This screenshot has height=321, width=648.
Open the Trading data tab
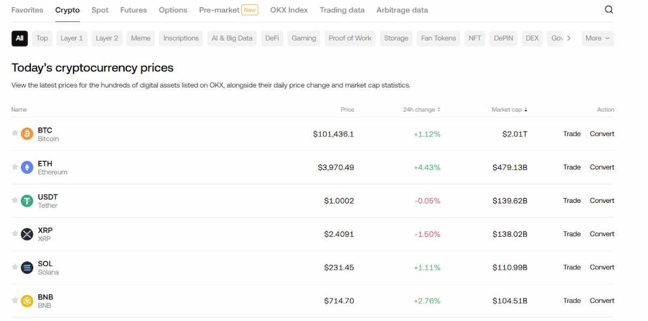[342, 10]
